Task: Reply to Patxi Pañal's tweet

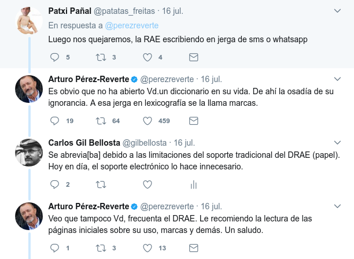Action: click(x=55, y=57)
